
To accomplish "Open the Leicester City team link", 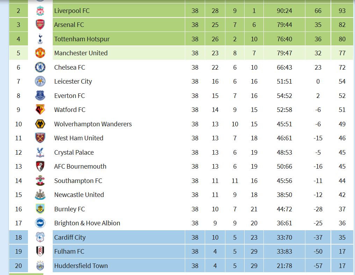I will point(73,82).
